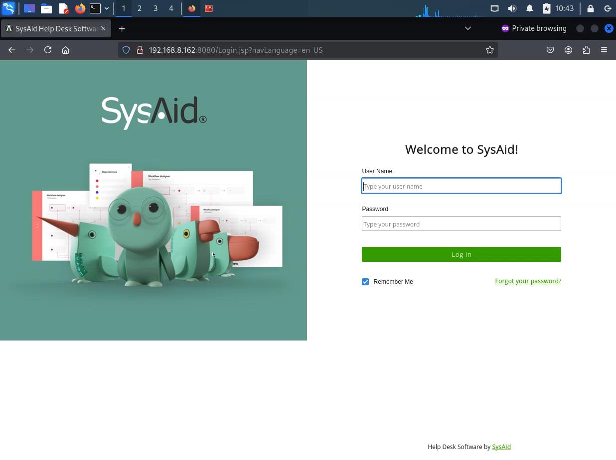616x460 pixels.
Task: Click the User Name input field
Action: click(462, 186)
